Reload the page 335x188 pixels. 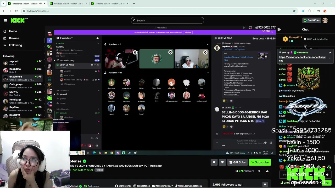tap(16, 11)
